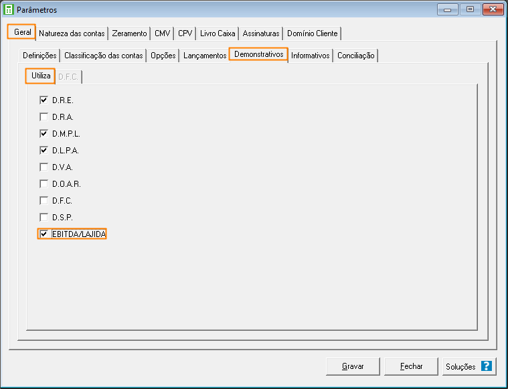Disable the D.L.P.A. checkbox
The image size is (508, 389).
pyautogui.click(x=44, y=151)
